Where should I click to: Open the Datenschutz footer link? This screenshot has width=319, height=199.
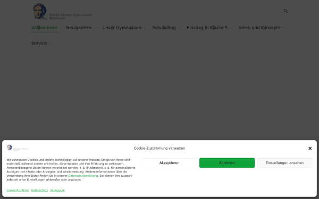pos(39,191)
